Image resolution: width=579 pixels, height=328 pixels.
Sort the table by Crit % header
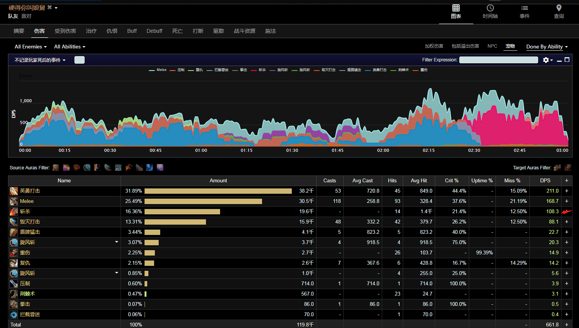(x=452, y=180)
